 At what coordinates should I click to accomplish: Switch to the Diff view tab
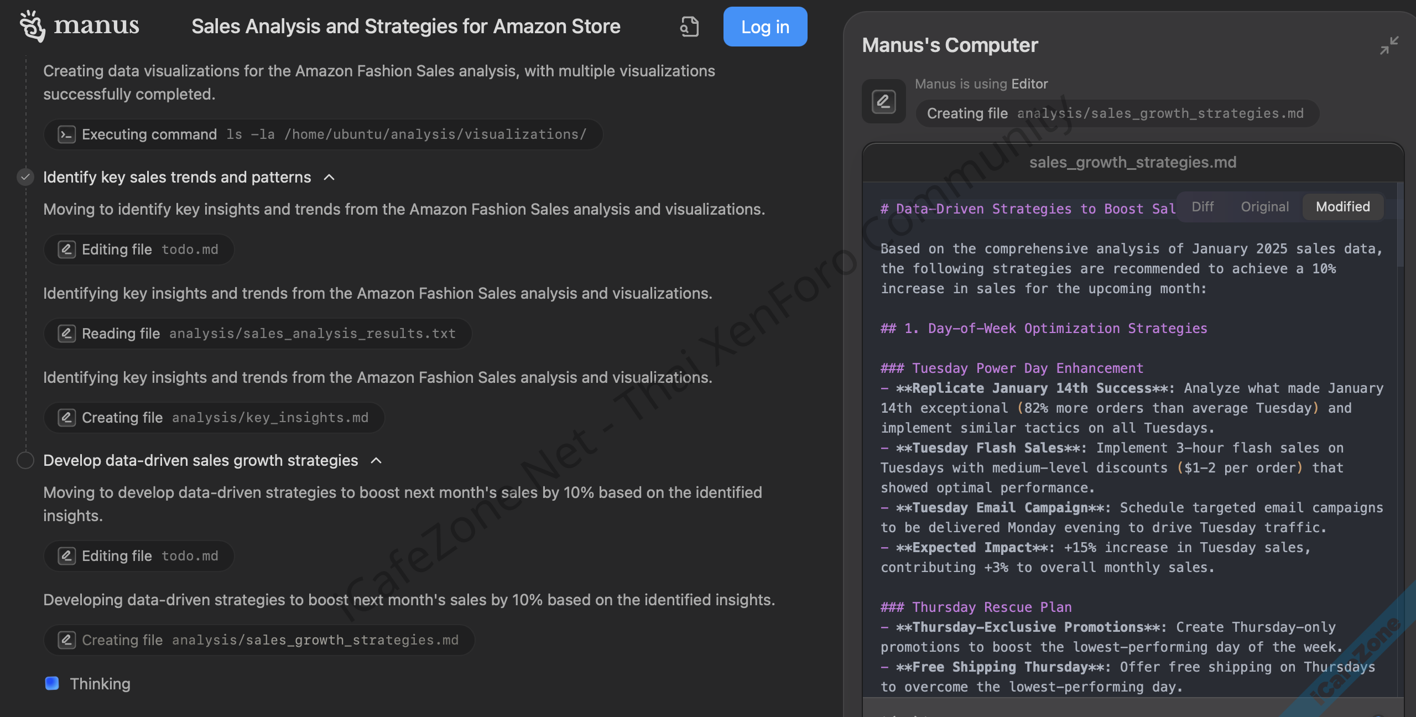(1202, 206)
